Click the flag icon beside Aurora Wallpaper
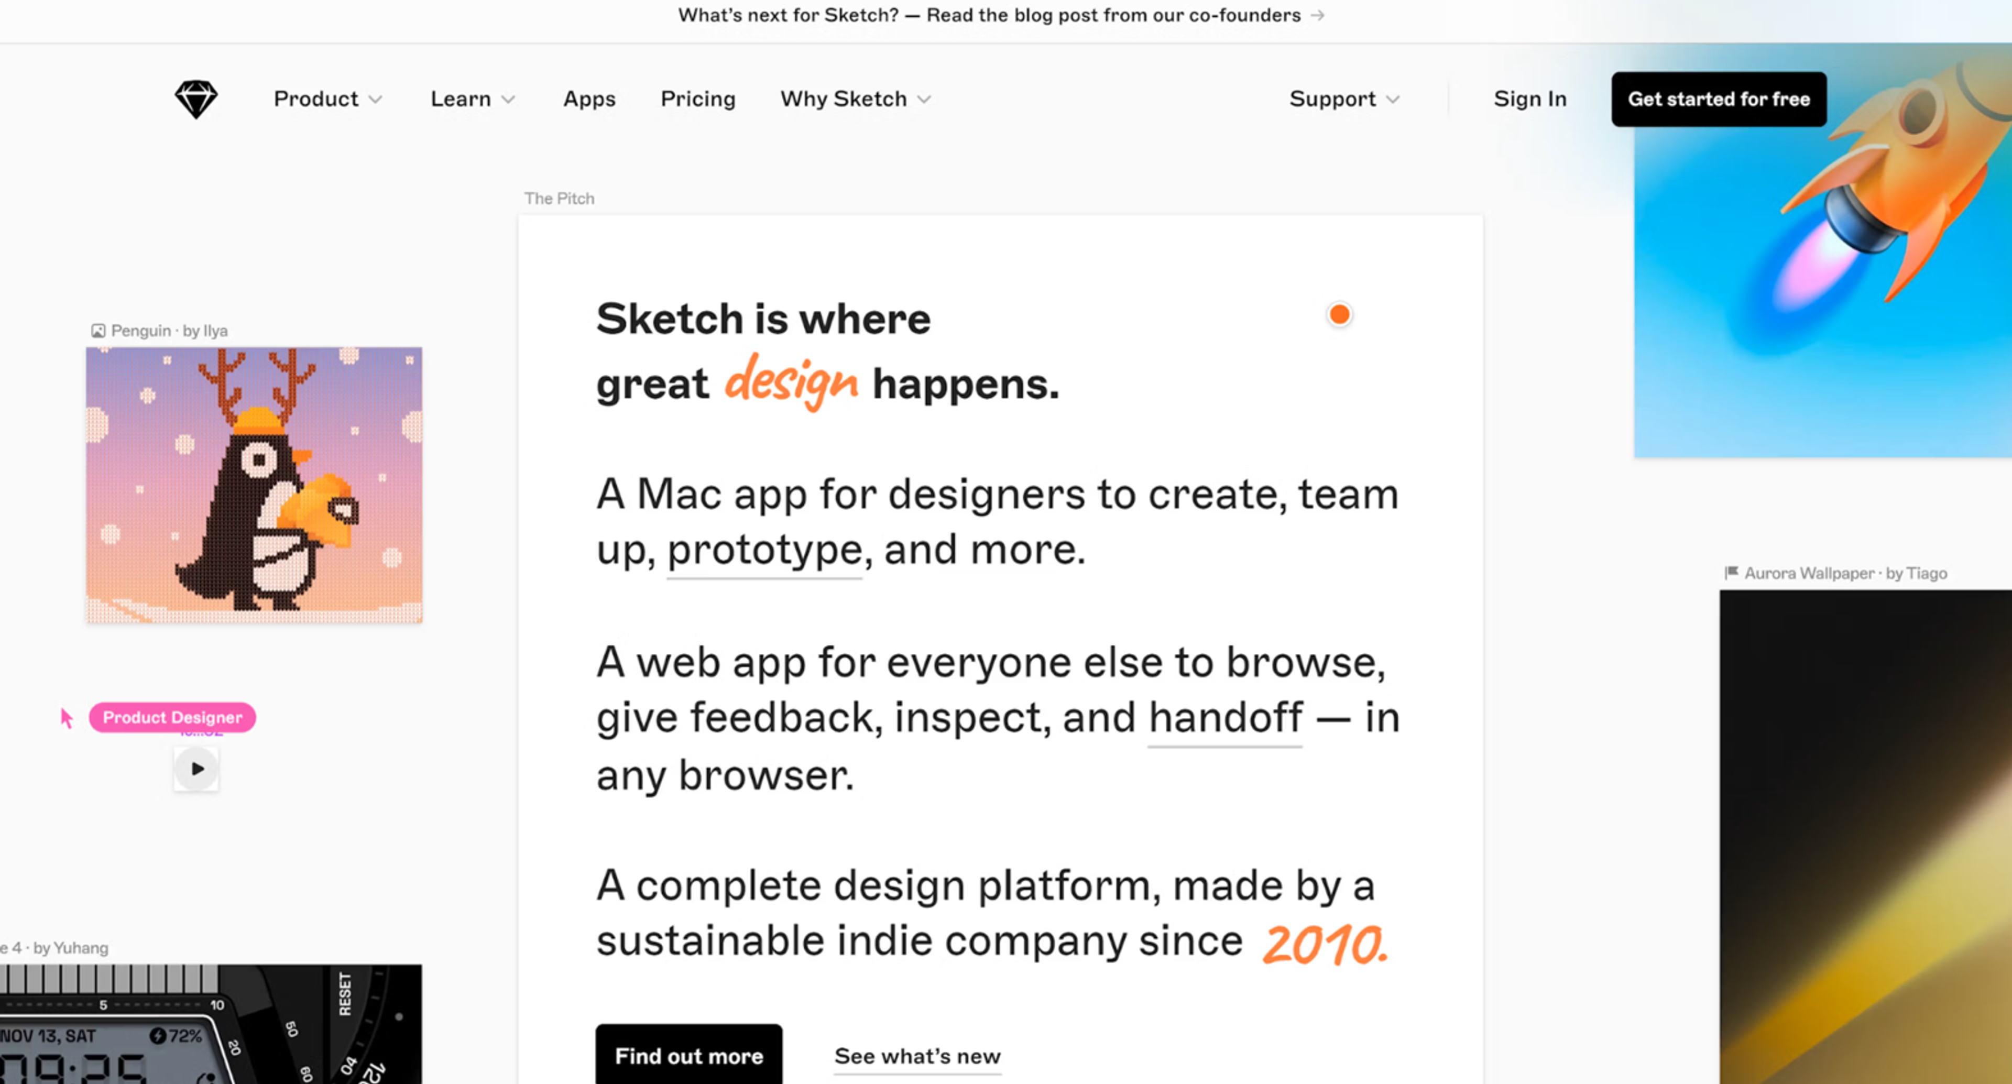 [1731, 573]
